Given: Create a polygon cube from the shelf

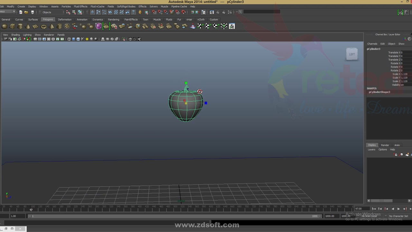Looking at the screenshot, I should pyautogui.click(x=12, y=26).
